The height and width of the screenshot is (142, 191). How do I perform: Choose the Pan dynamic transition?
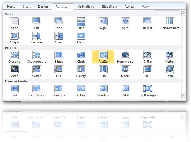pos(14,91)
